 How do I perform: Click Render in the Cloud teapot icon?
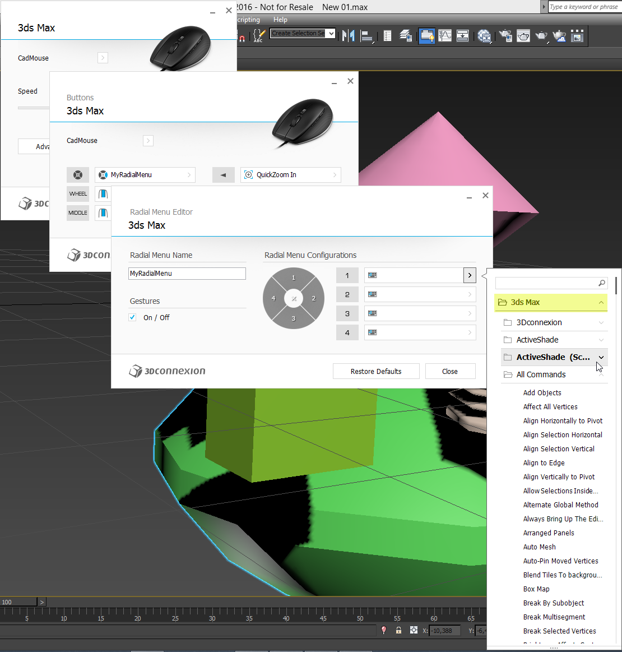559,36
